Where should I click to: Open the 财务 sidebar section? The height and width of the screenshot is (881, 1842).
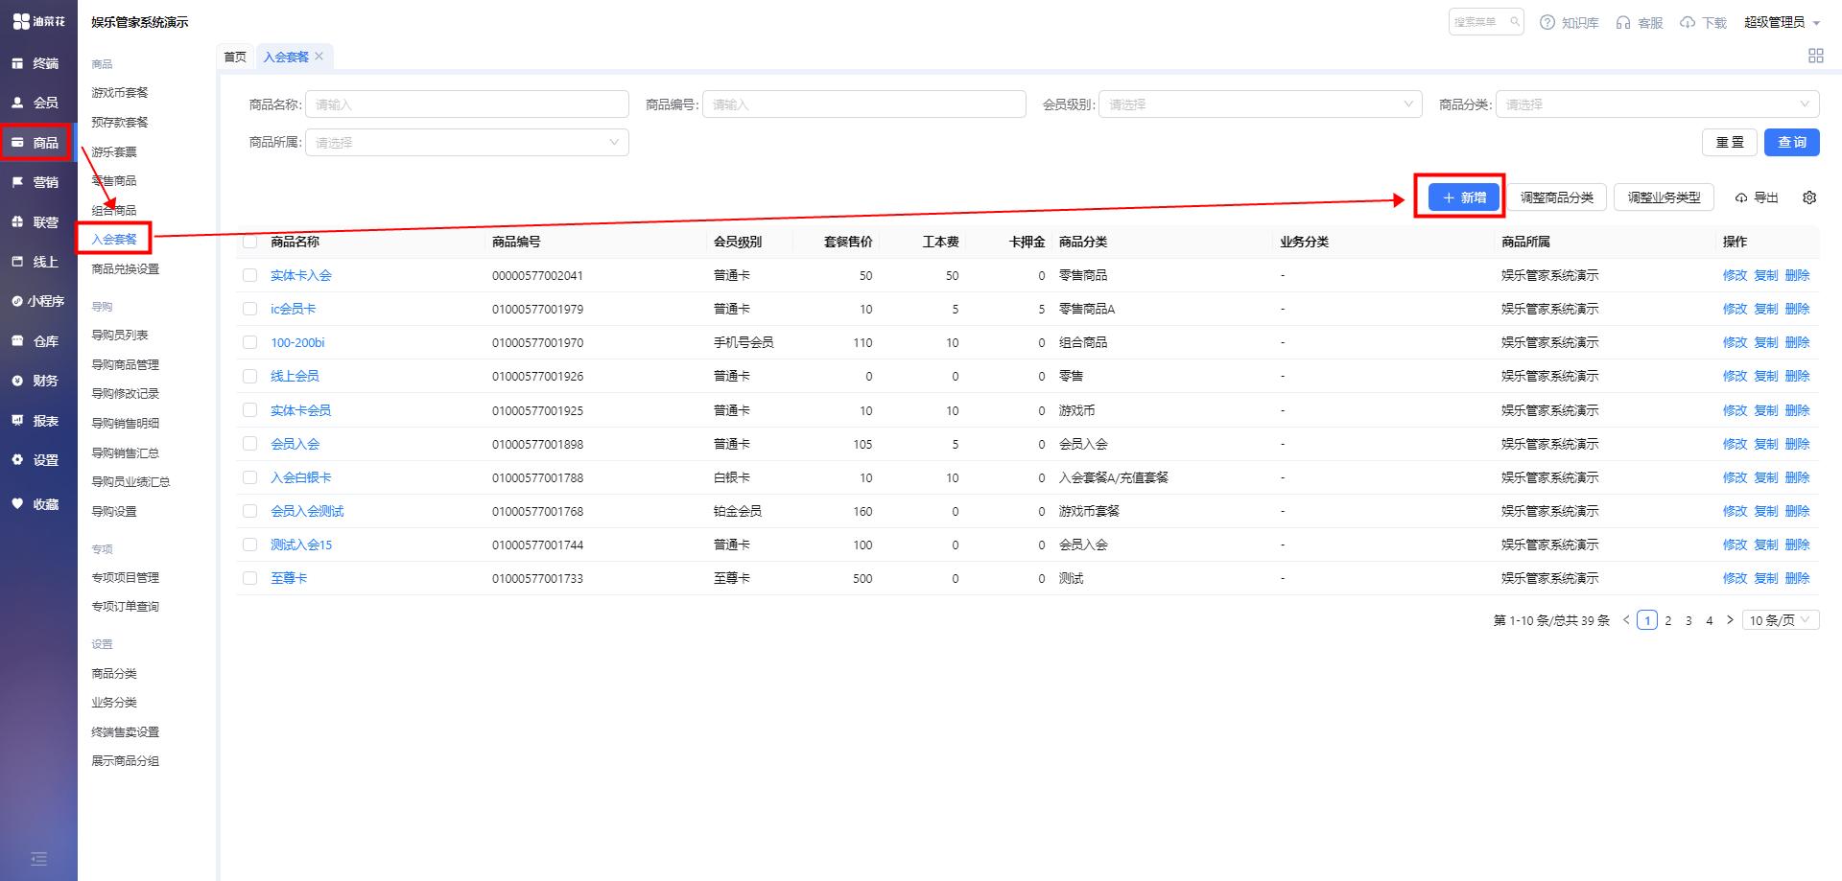[x=36, y=381]
